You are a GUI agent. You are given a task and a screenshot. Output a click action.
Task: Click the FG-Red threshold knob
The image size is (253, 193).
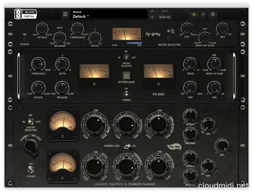click(38, 64)
